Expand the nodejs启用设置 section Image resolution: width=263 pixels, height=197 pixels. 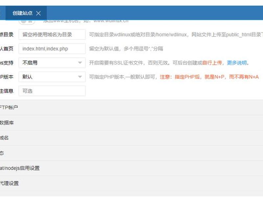pos(131,168)
